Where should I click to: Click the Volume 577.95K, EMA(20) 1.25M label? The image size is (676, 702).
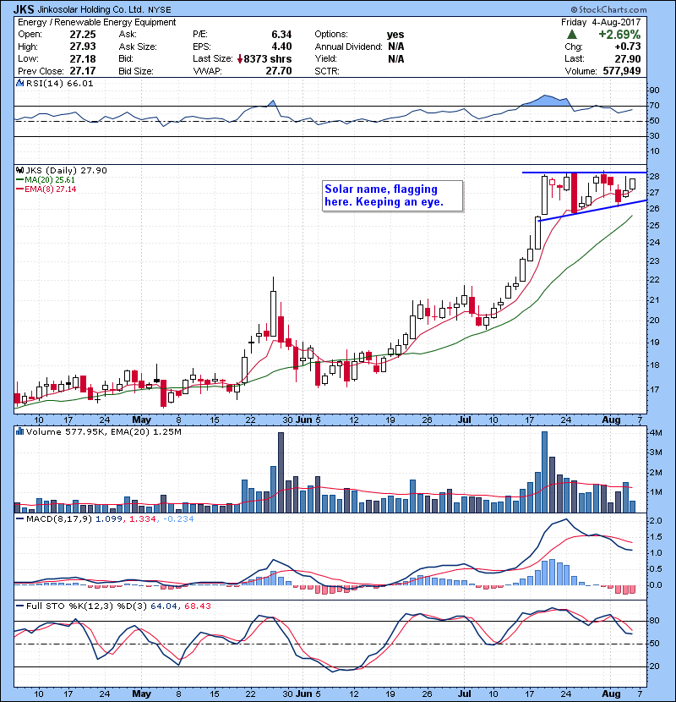(x=104, y=431)
